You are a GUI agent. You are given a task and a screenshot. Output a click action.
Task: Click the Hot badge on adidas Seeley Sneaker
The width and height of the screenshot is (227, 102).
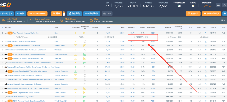click(10, 93)
